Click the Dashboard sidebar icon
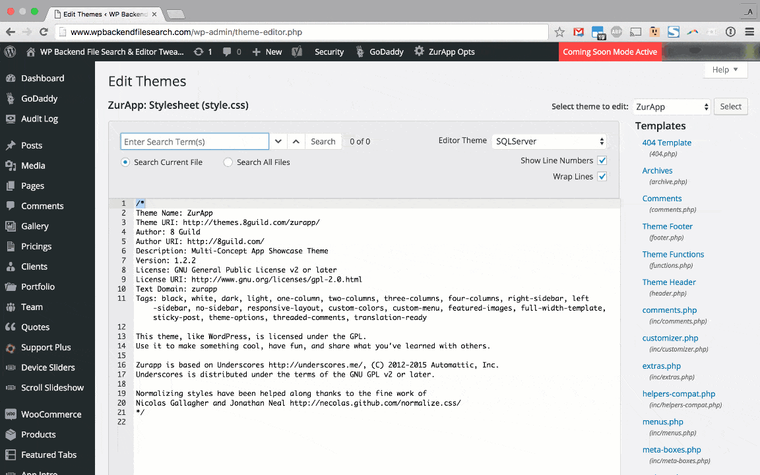 click(x=11, y=78)
